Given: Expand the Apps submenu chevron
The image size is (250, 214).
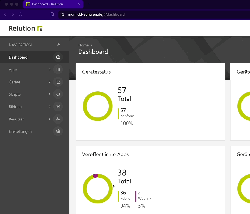Looking at the screenshot, I should click(x=50, y=69).
